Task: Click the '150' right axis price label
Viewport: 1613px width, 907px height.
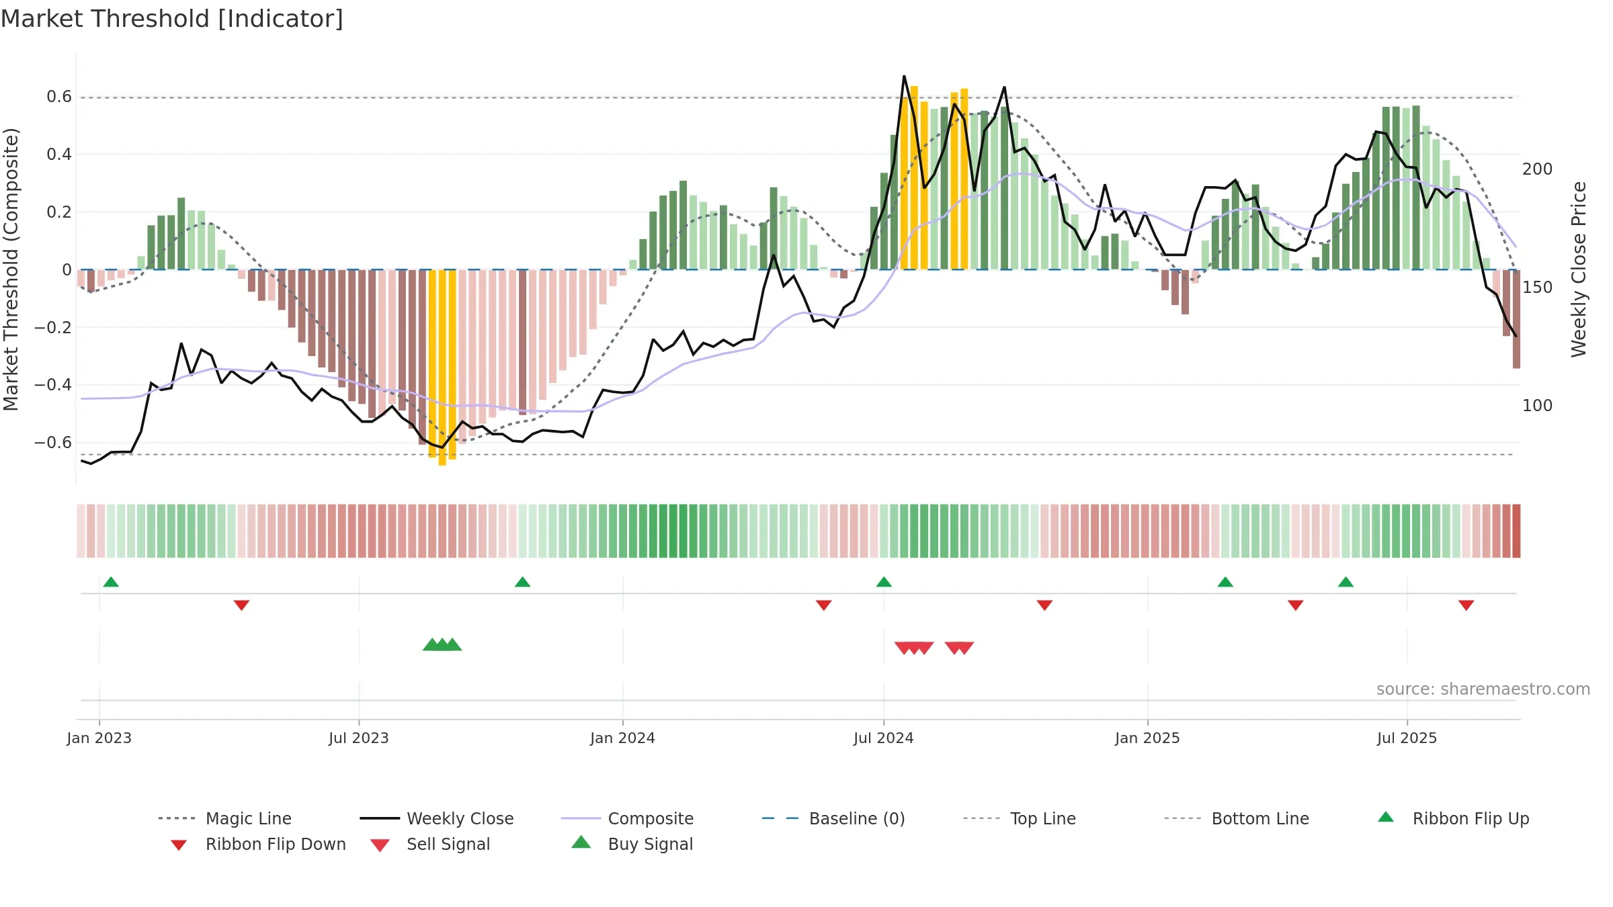Action: 1538,288
